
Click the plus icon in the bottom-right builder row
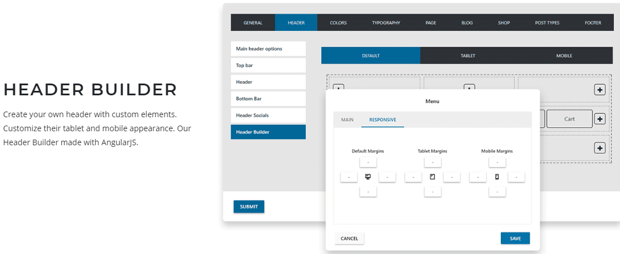point(600,148)
